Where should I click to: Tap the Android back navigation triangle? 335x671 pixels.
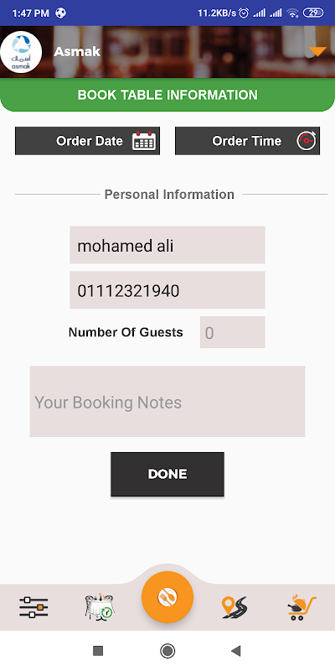(x=236, y=651)
